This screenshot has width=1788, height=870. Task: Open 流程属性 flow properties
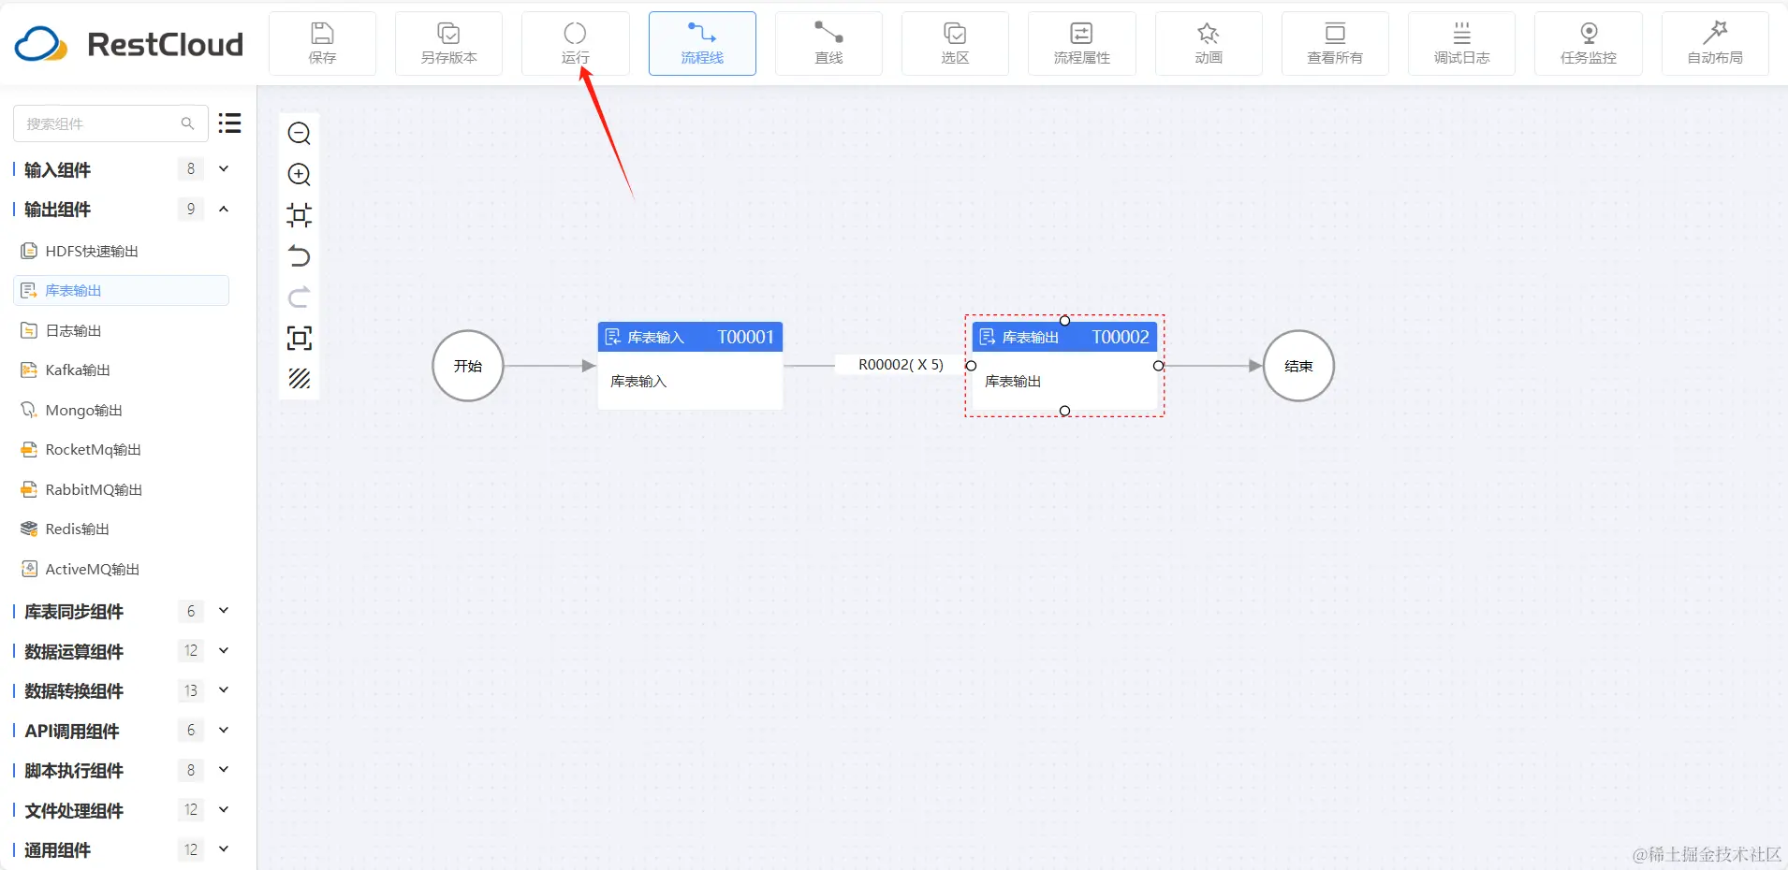click(1081, 43)
